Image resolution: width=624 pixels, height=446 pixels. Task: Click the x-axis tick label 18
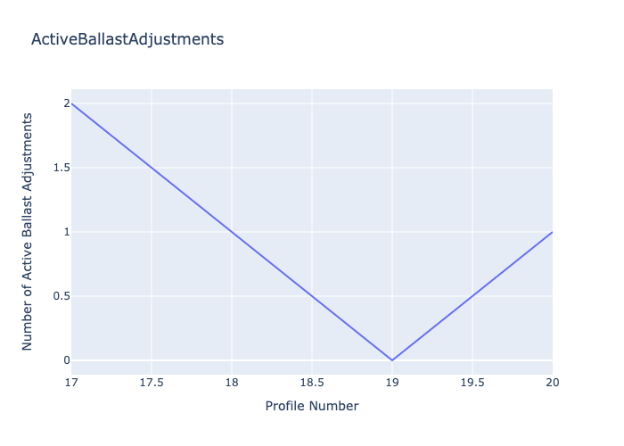tap(232, 383)
